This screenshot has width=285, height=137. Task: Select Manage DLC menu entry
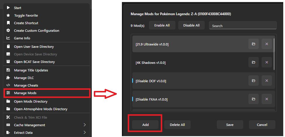point(46,78)
